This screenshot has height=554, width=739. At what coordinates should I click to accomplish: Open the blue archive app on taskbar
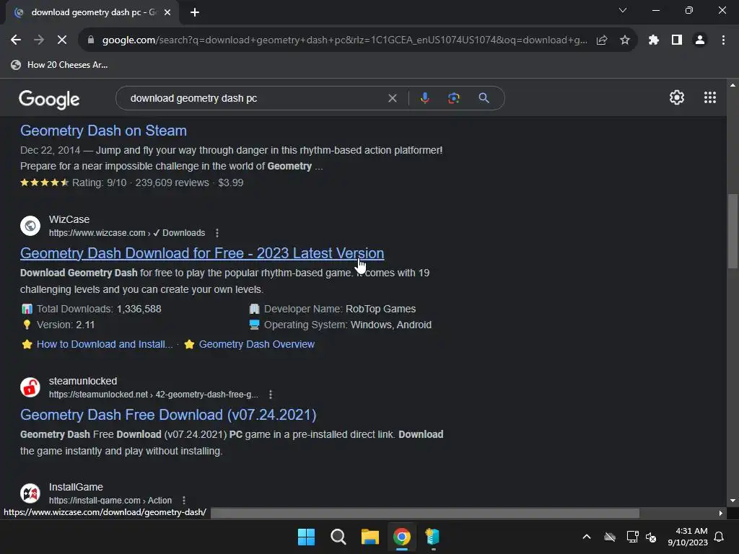pyautogui.click(x=432, y=537)
